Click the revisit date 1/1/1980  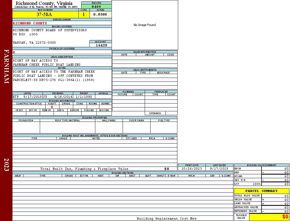click(84, 97)
